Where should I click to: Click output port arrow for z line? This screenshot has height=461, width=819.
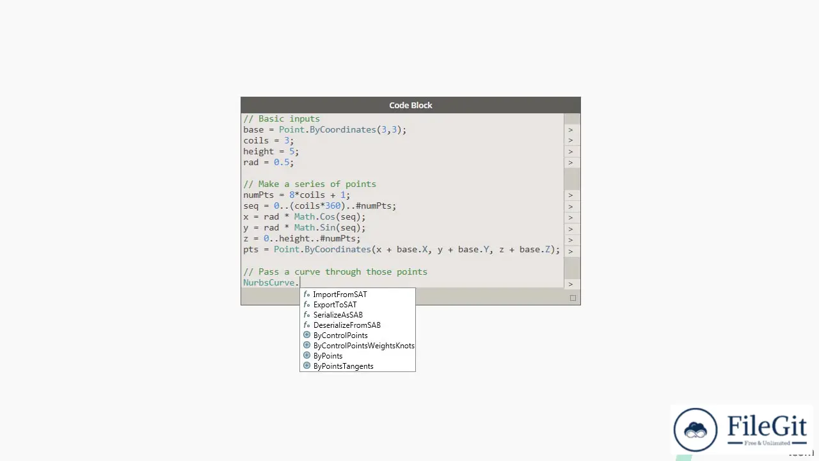tap(571, 240)
